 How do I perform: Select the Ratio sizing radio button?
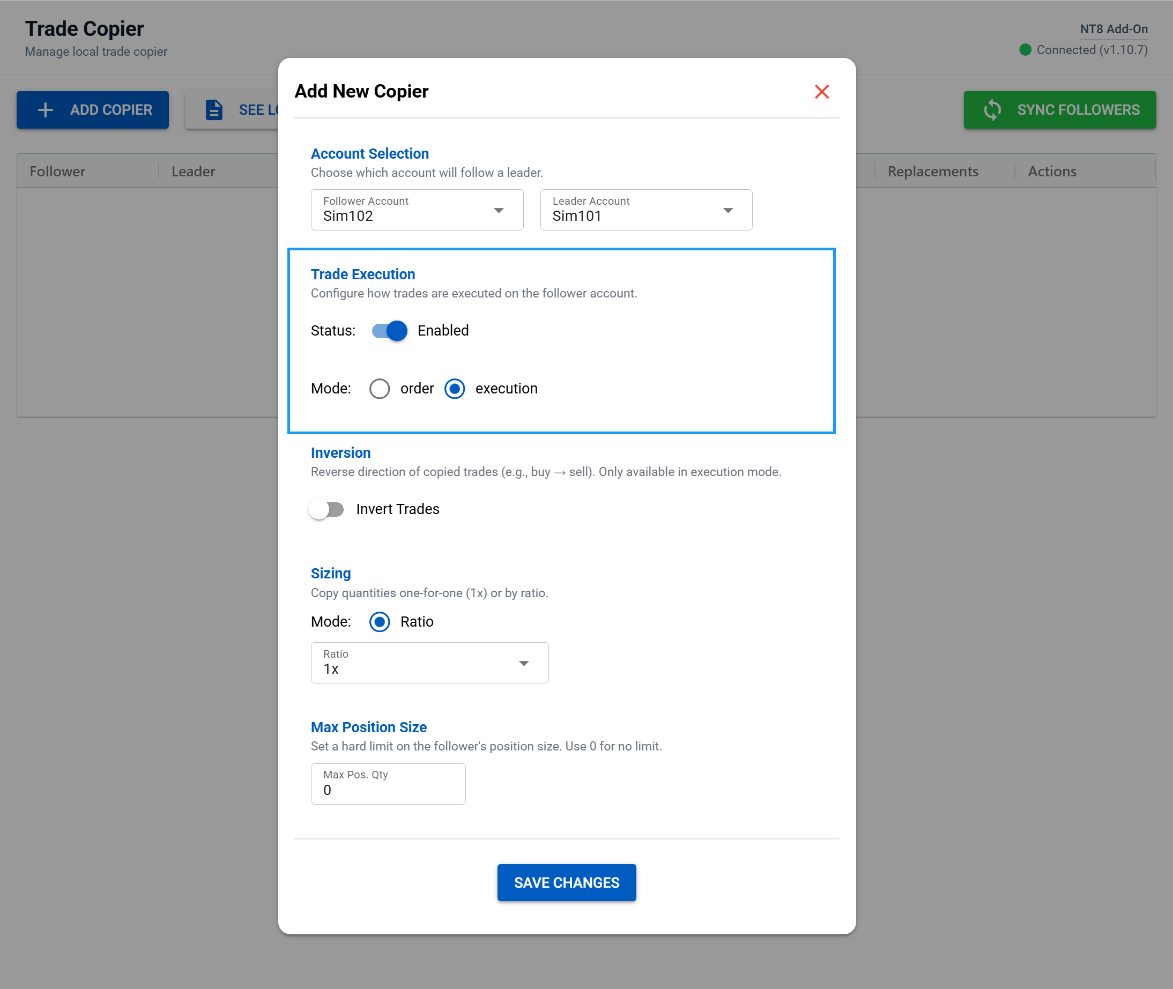(x=380, y=622)
